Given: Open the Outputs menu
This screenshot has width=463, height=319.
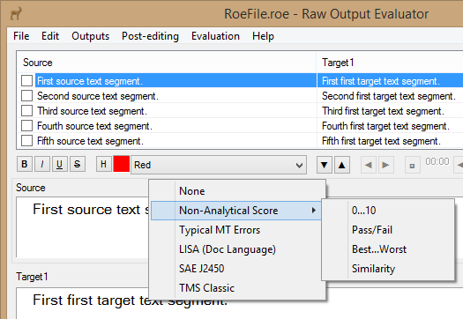Looking at the screenshot, I should point(90,36).
